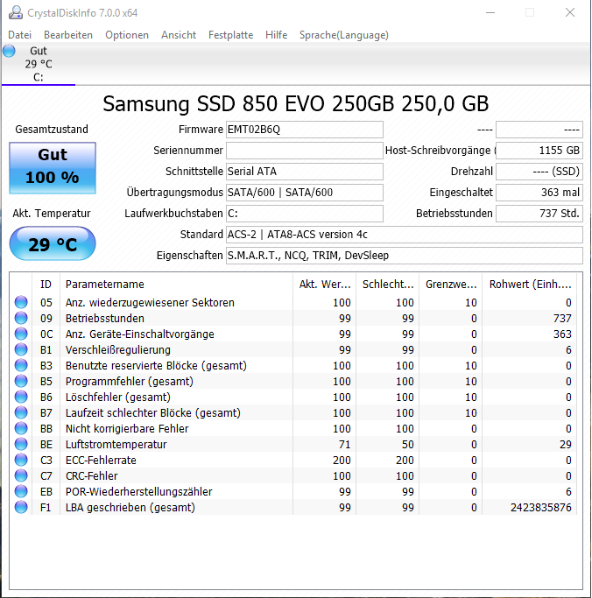This screenshot has width=592, height=598.
Task: Open the Sprache(Language) menu
Action: [344, 35]
